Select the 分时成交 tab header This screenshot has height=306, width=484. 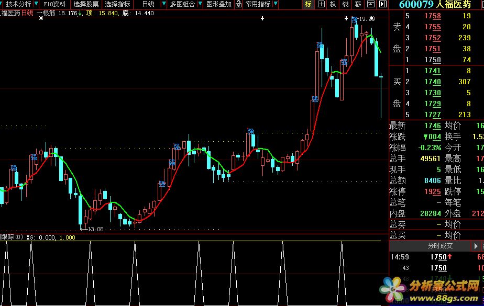tap(440, 245)
